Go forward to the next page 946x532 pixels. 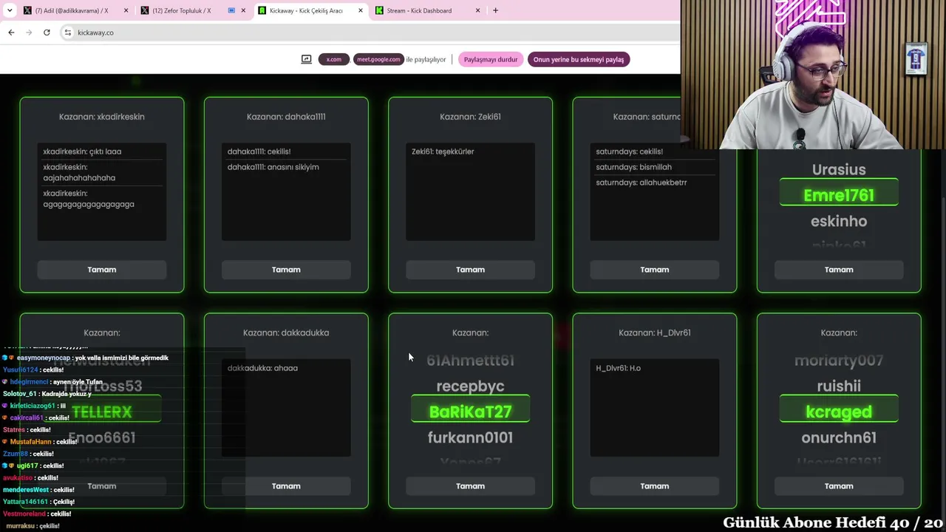click(29, 33)
